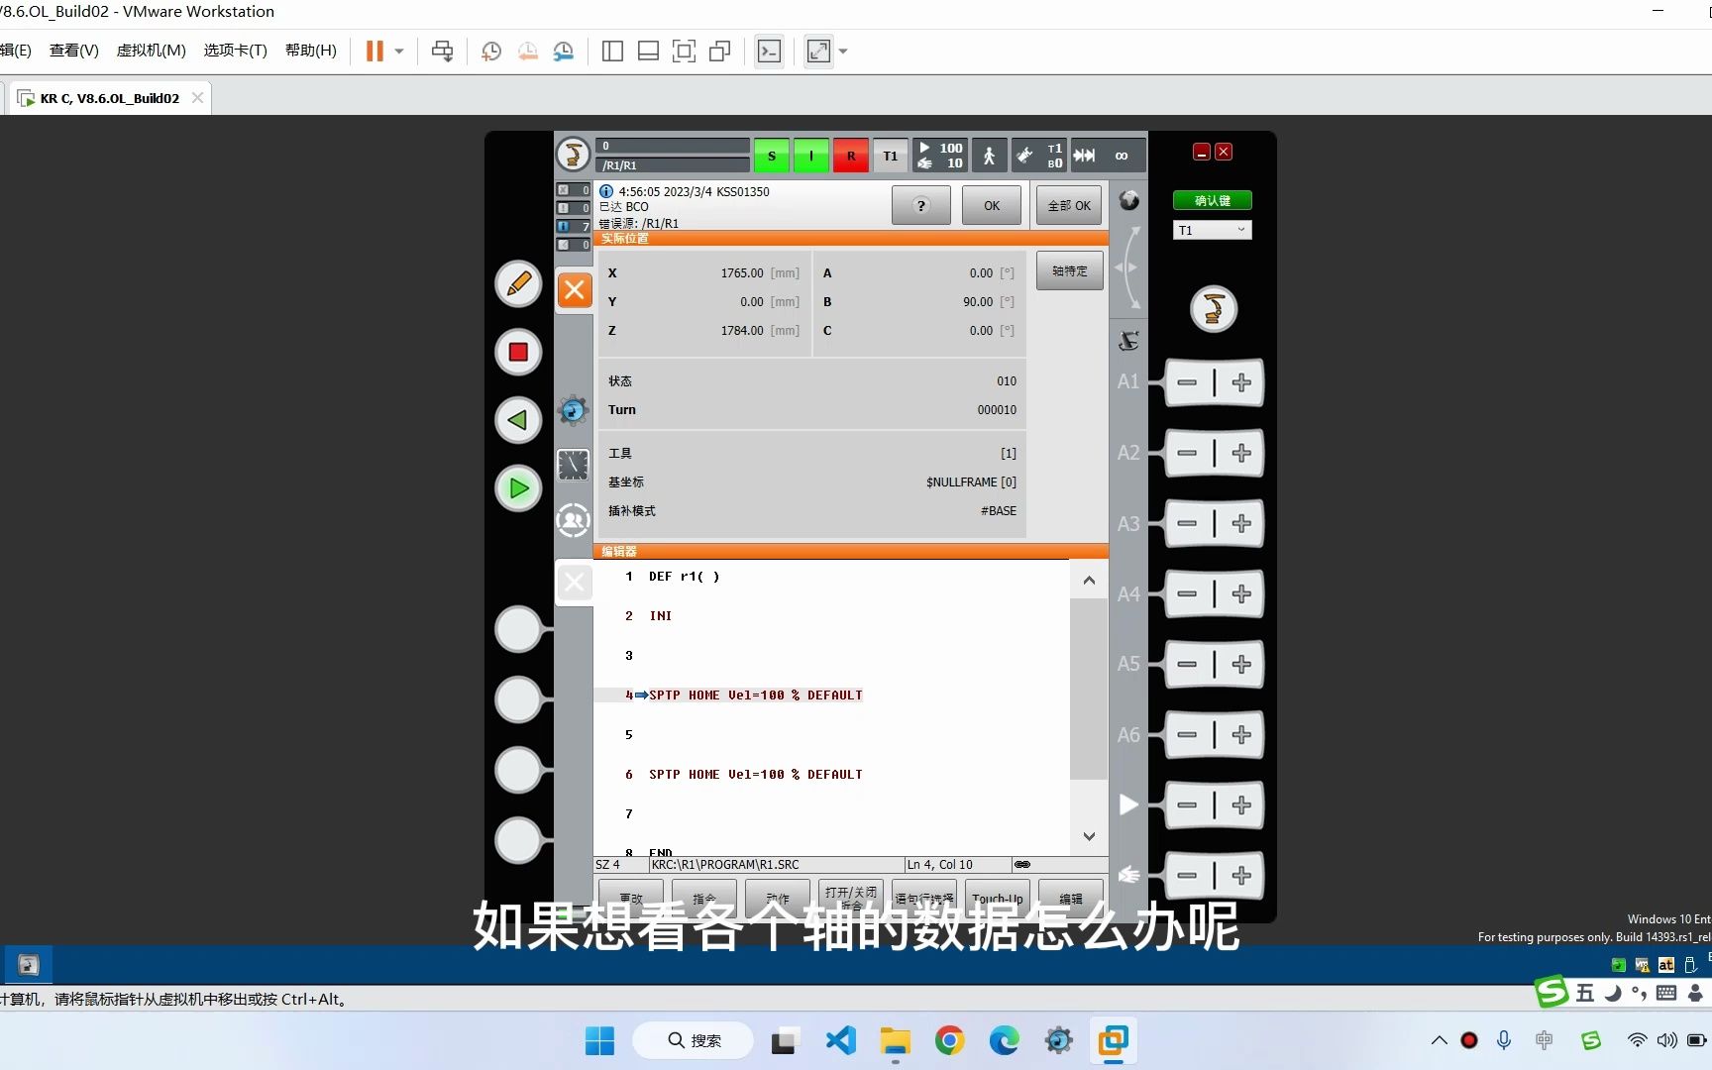
Task: Switch to axis-specific view with 轴特定
Action: tap(1070, 270)
